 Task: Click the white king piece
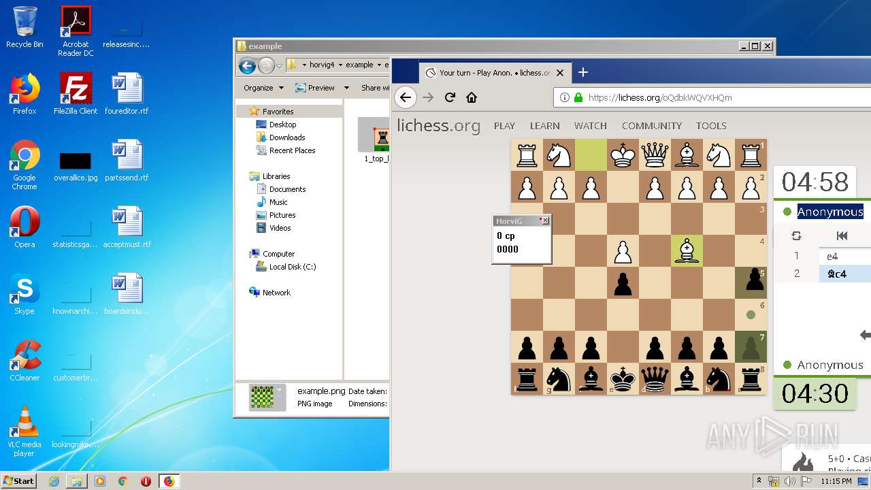pyautogui.click(x=623, y=155)
